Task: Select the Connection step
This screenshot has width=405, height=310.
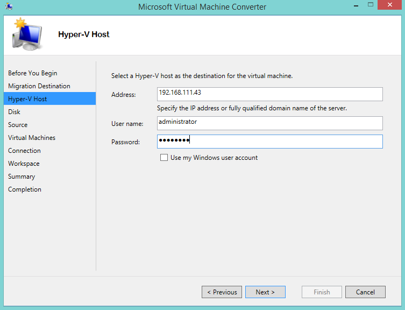Action: pos(24,151)
